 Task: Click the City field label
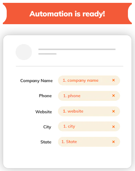tap(47, 127)
